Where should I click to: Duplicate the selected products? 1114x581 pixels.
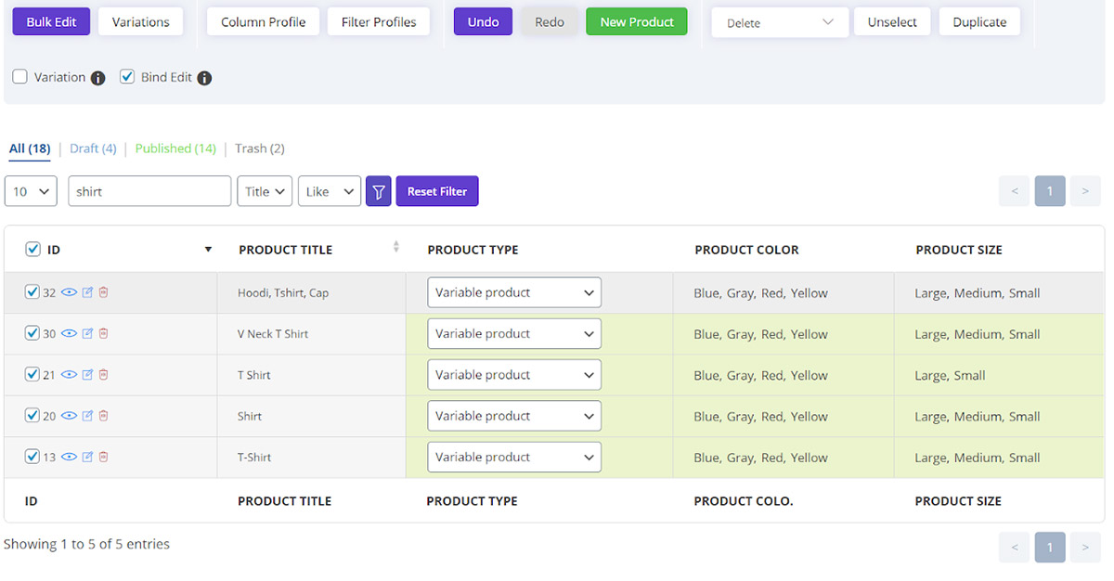[x=979, y=22]
